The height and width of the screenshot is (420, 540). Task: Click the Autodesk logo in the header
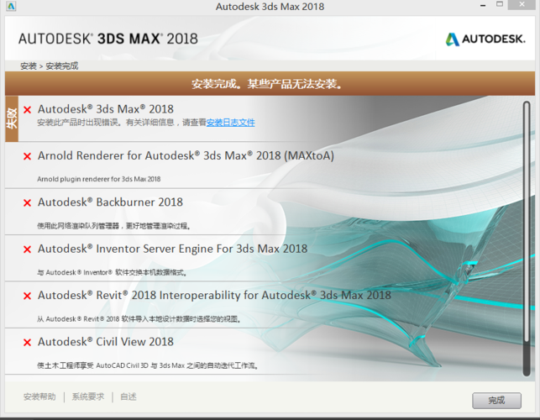pyautogui.click(x=485, y=39)
